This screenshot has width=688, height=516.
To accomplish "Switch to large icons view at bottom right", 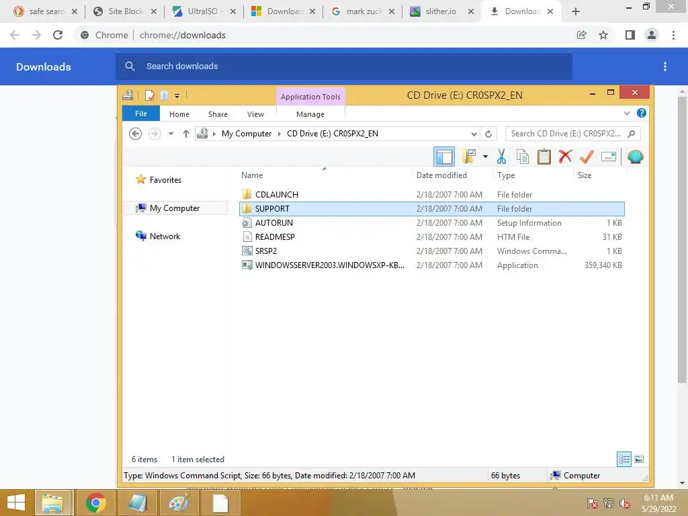I will coord(639,460).
